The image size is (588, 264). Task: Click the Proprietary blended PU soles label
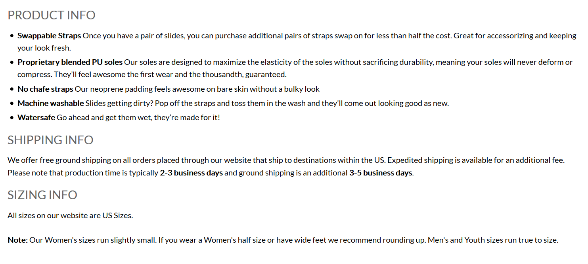click(70, 62)
